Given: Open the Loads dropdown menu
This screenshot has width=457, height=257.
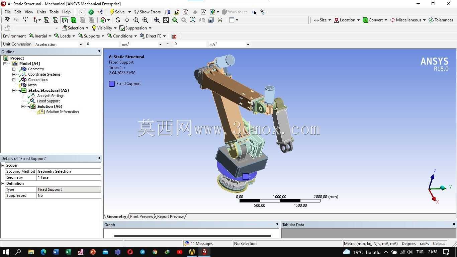Looking at the screenshot, I should point(65,36).
